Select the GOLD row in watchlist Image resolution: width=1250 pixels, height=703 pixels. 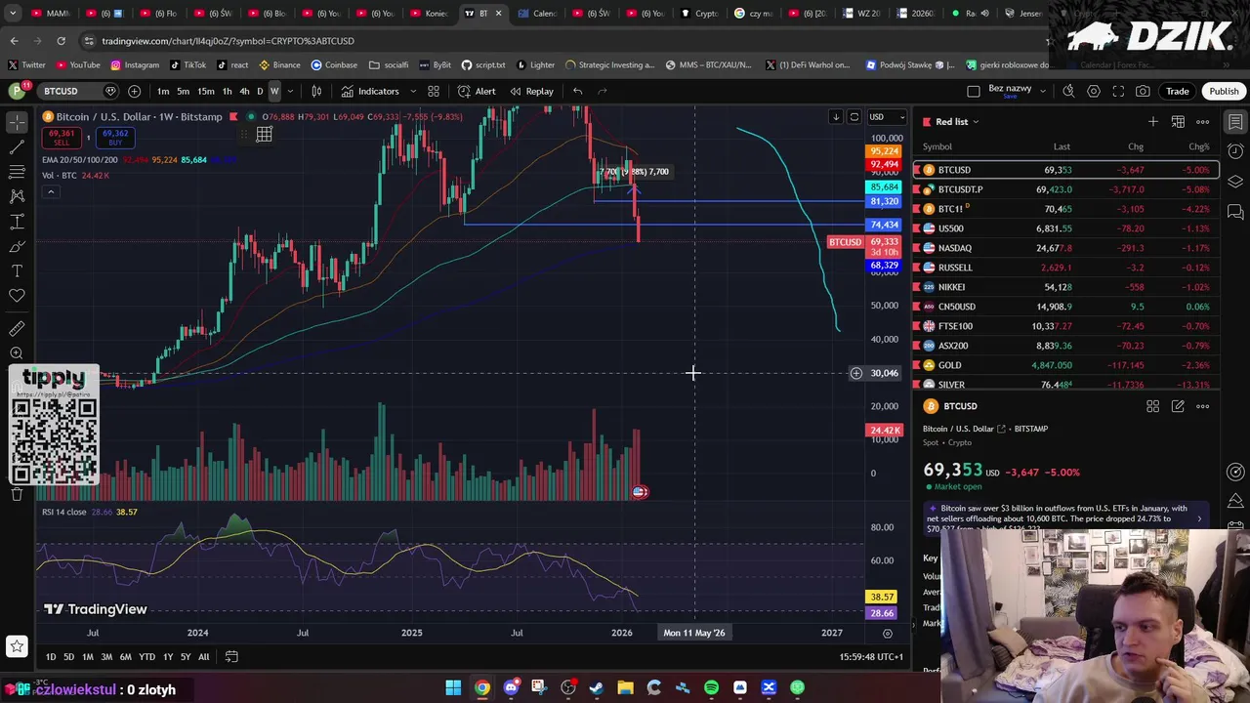pos(1066,365)
